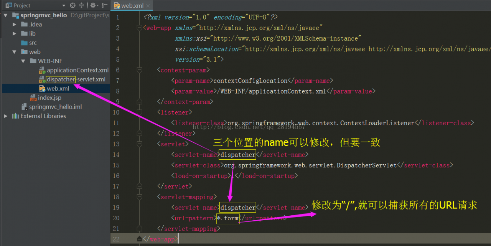Click the scroll from source crosshair icon
This screenshot has height=246, width=491.
click(x=73, y=5)
